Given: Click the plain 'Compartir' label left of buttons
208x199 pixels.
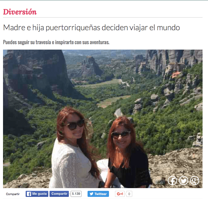Looking at the screenshot, I should [x=13, y=194].
